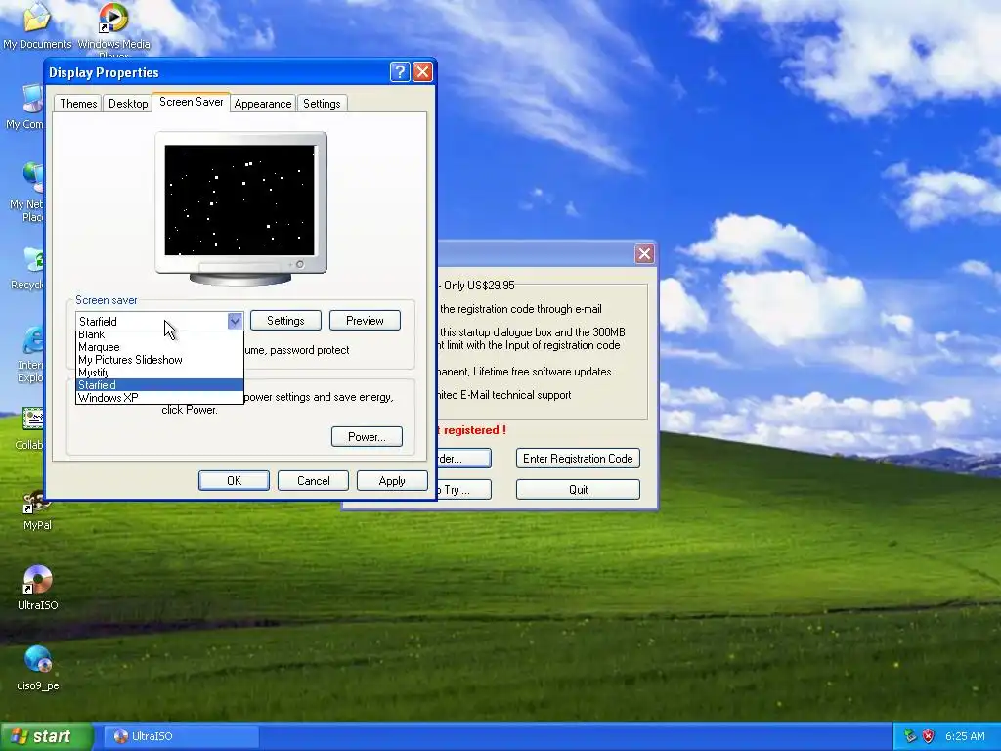The image size is (1001, 751).
Task: Choose Marquee from screen saver list
Action: [x=159, y=347]
